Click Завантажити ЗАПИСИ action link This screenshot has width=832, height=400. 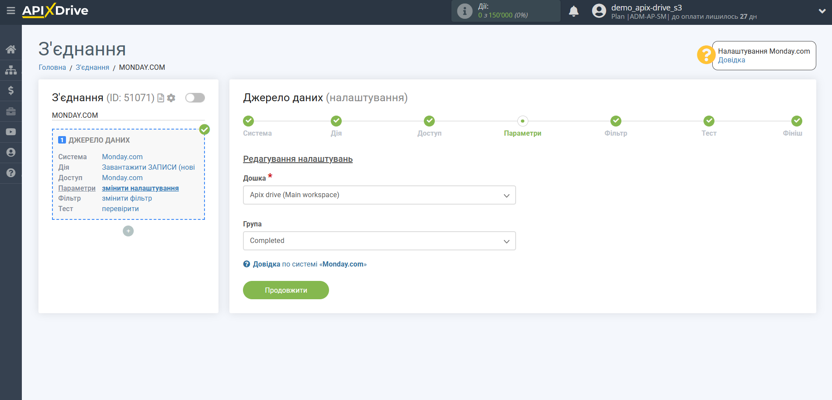pyautogui.click(x=149, y=167)
